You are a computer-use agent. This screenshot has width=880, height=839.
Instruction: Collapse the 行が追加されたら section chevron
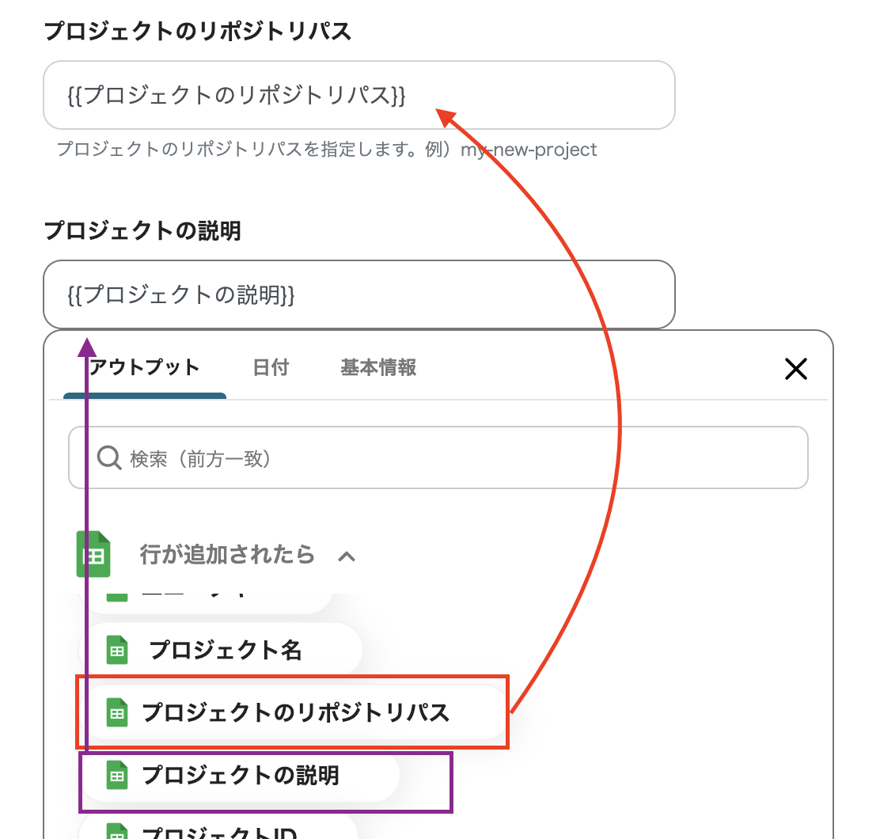[x=346, y=556]
